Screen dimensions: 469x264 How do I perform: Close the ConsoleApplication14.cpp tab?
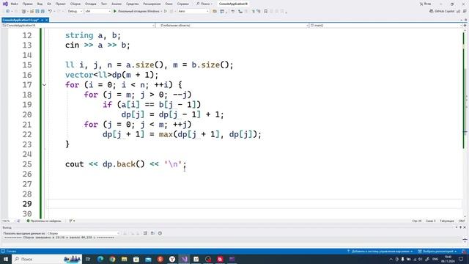(47, 20)
